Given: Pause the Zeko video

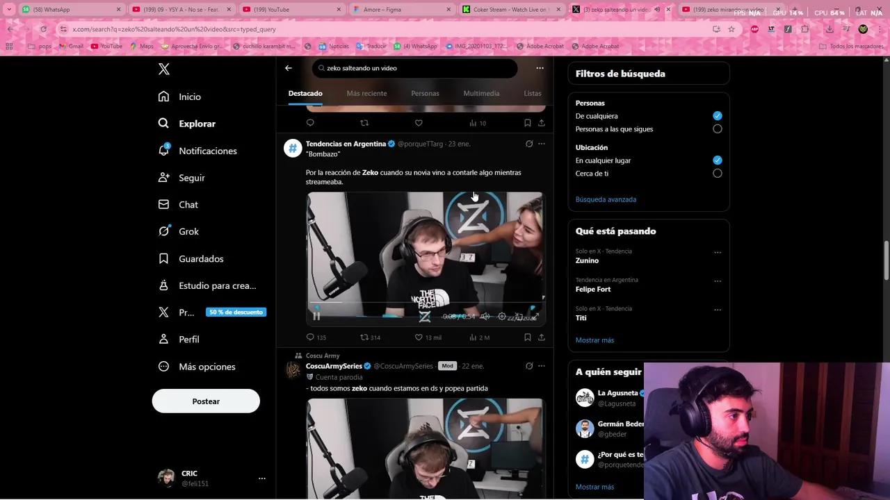Looking at the screenshot, I should [316, 317].
